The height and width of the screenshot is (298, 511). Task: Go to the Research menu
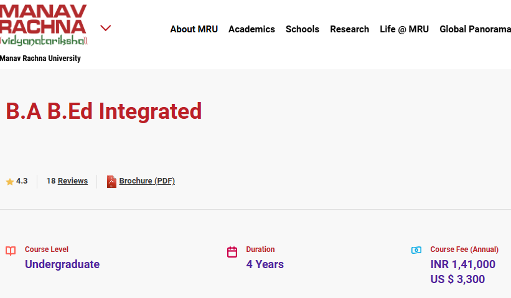(349, 29)
